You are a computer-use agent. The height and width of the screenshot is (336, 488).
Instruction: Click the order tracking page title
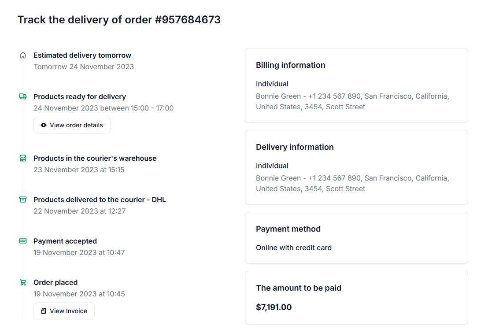(x=119, y=20)
